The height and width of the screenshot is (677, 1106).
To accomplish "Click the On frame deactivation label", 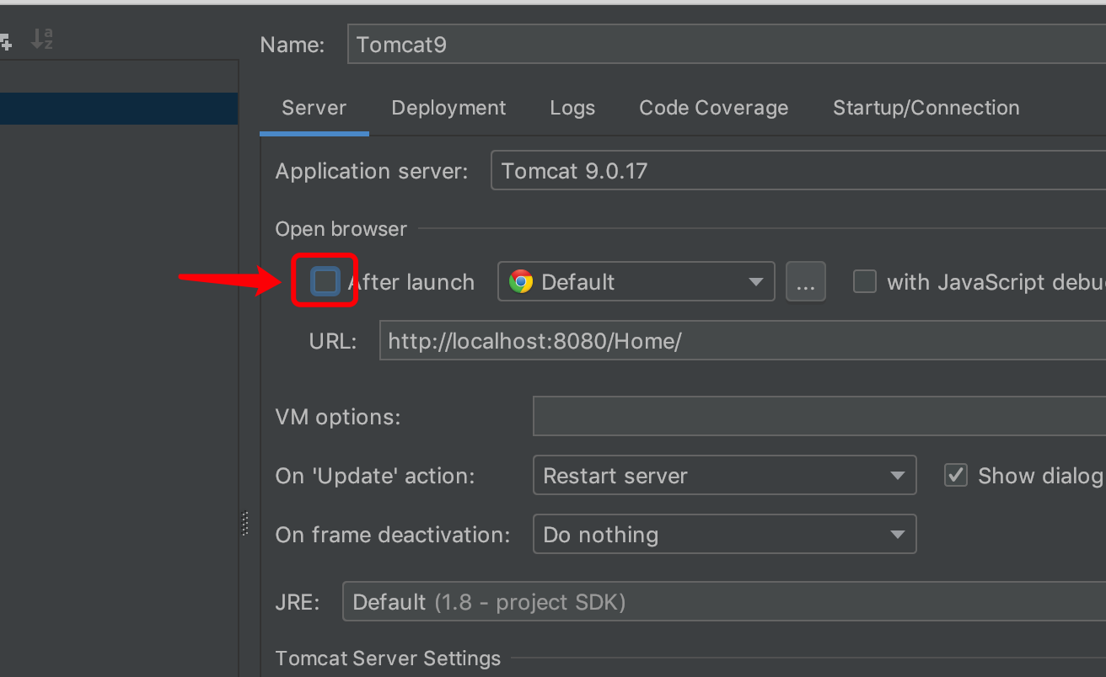I will (x=393, y=535).
